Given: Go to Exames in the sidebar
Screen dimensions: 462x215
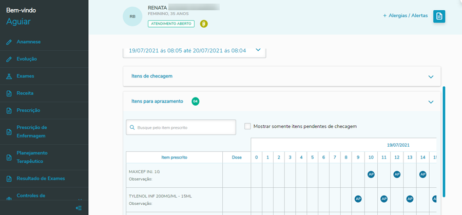Looking at the screenshot, I should point(25,76).
